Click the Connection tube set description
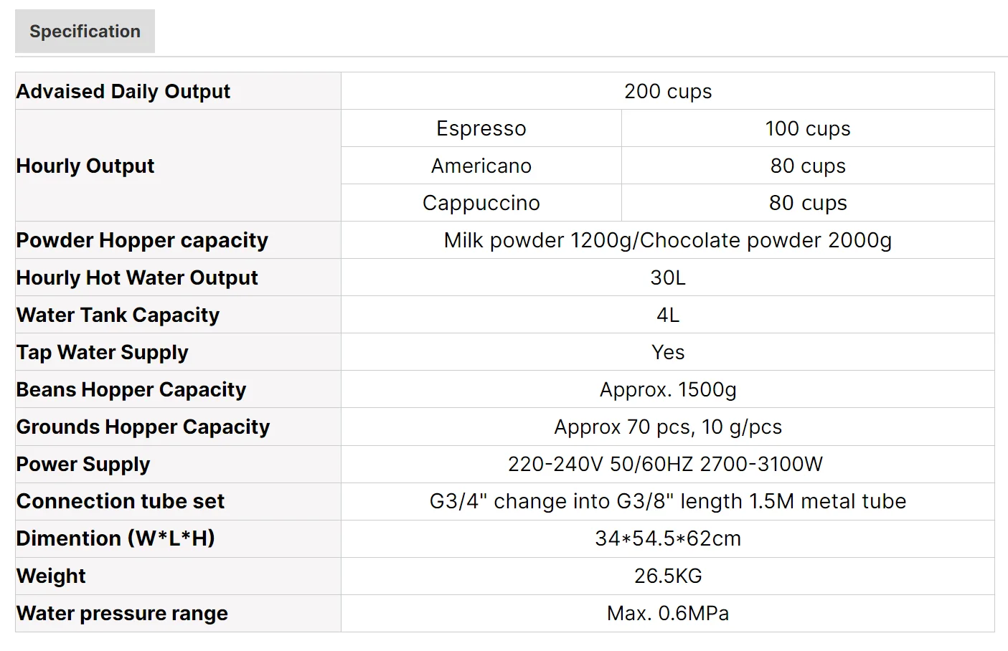Viewport: 1008px width, 651px height. (x=667, y=502)
